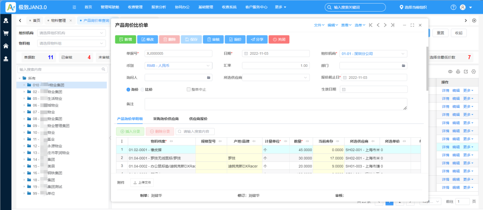Click the print icon above the table
Screen dimensions: 483x210
coord(458,71)
